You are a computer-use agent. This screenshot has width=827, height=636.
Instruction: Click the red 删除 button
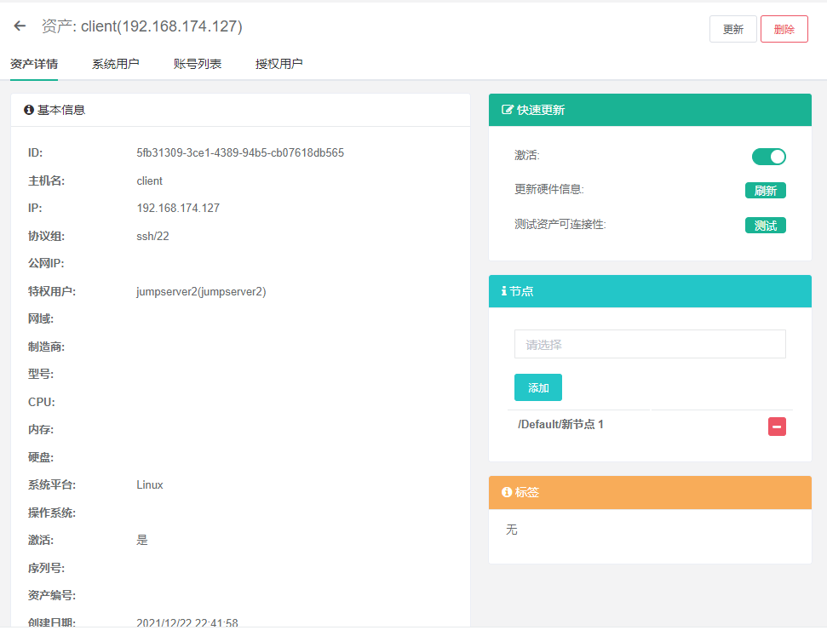pyautogui.click(x=784, y=28)
